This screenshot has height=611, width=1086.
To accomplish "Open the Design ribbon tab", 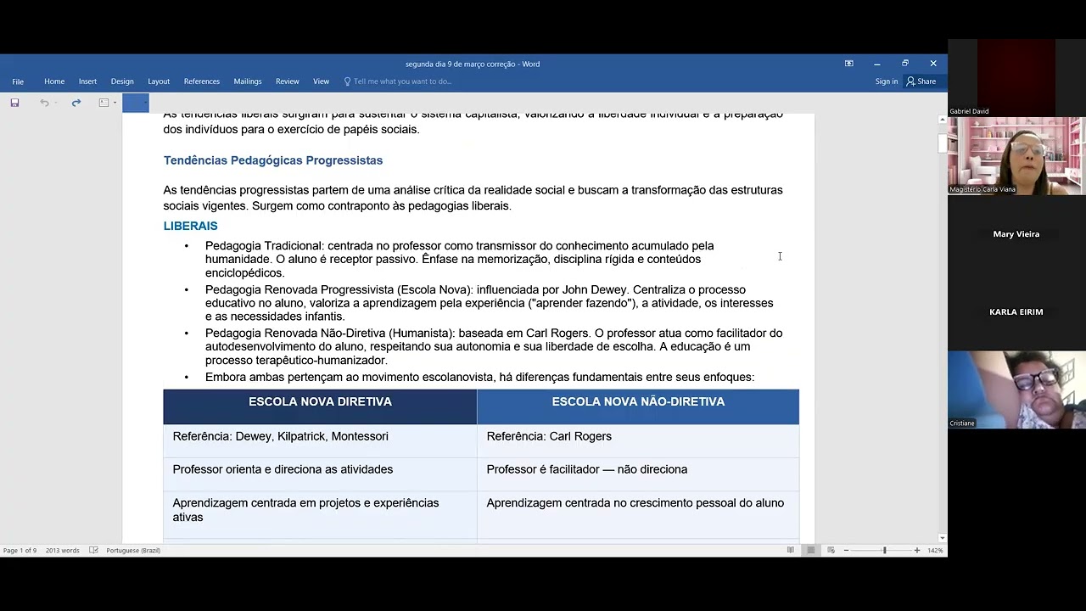I will click(122, 81).
